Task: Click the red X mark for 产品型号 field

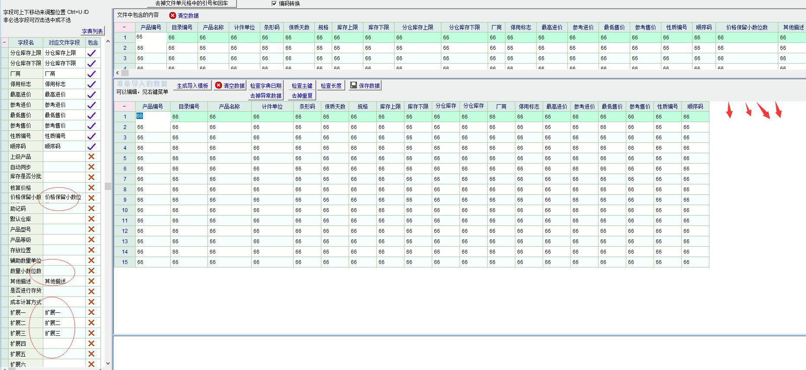Action: [91, 229]
